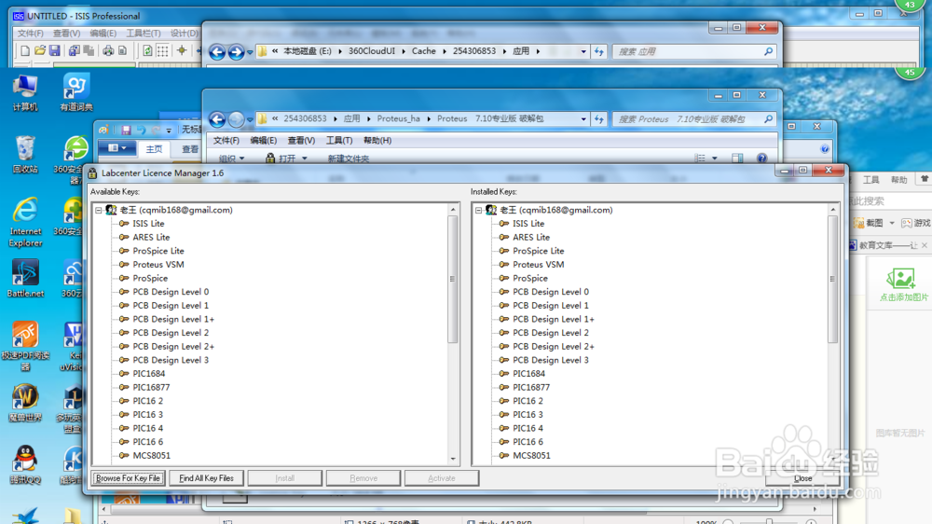Click Find All Key Files button
Viewport: 932px width, 524px height.
[206, 478]
